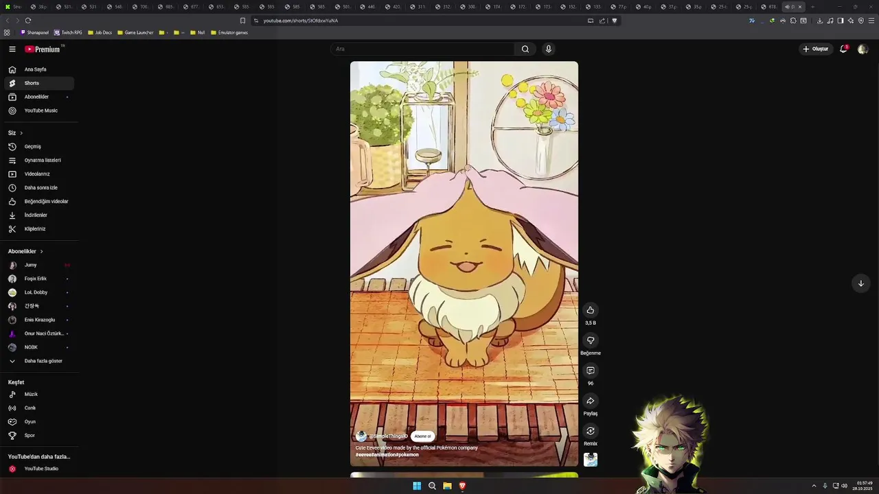
Task: Open YouTube Studio link
Action: 39,469
